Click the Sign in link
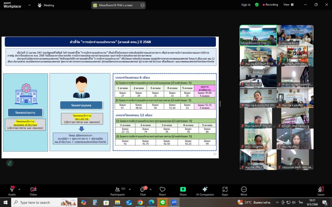Screen dimensions: 332x207 pyautogui.click(x=246, y=5)
